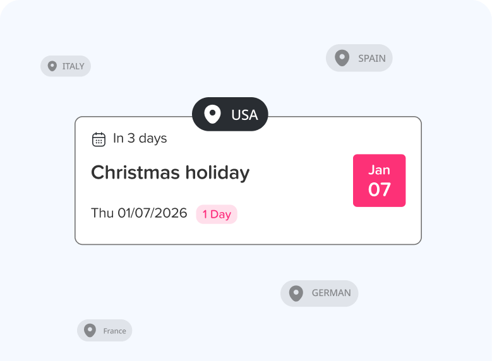Click the Italy location pin icon
This screenshot has width=492, height=361.
[52, 66]
